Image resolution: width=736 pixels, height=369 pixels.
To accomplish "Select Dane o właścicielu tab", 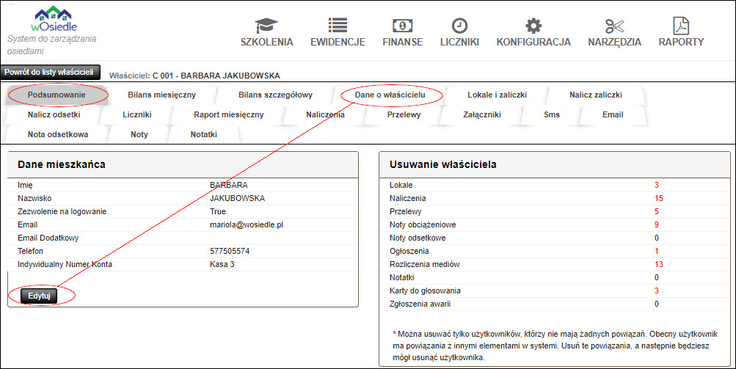I will (390, 95).
